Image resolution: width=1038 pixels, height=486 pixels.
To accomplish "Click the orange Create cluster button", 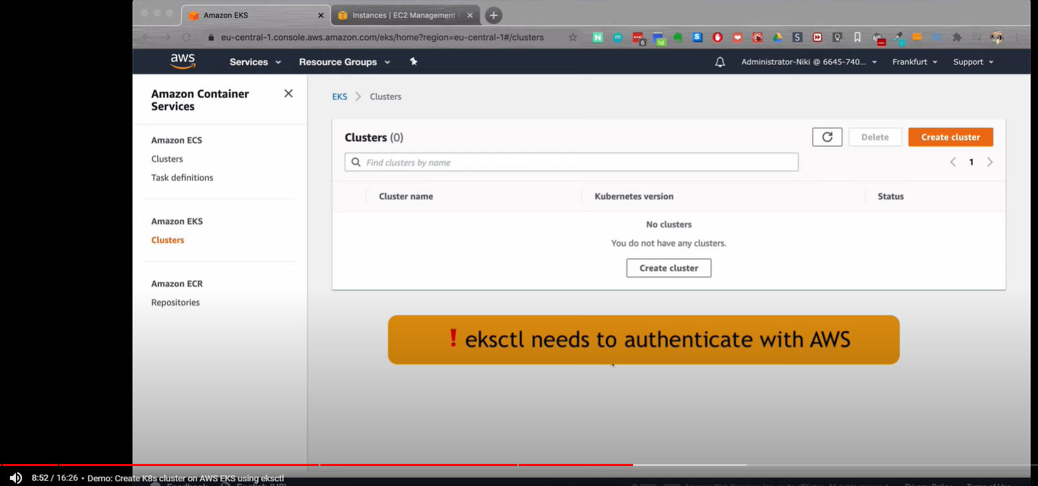I will [x=951, y=137].
